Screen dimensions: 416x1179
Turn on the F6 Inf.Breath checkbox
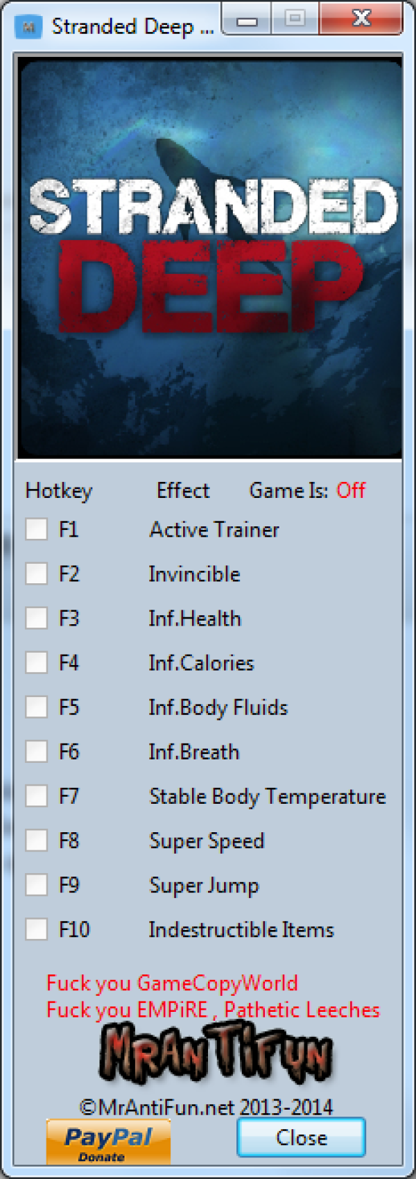(x=36, y=751)
